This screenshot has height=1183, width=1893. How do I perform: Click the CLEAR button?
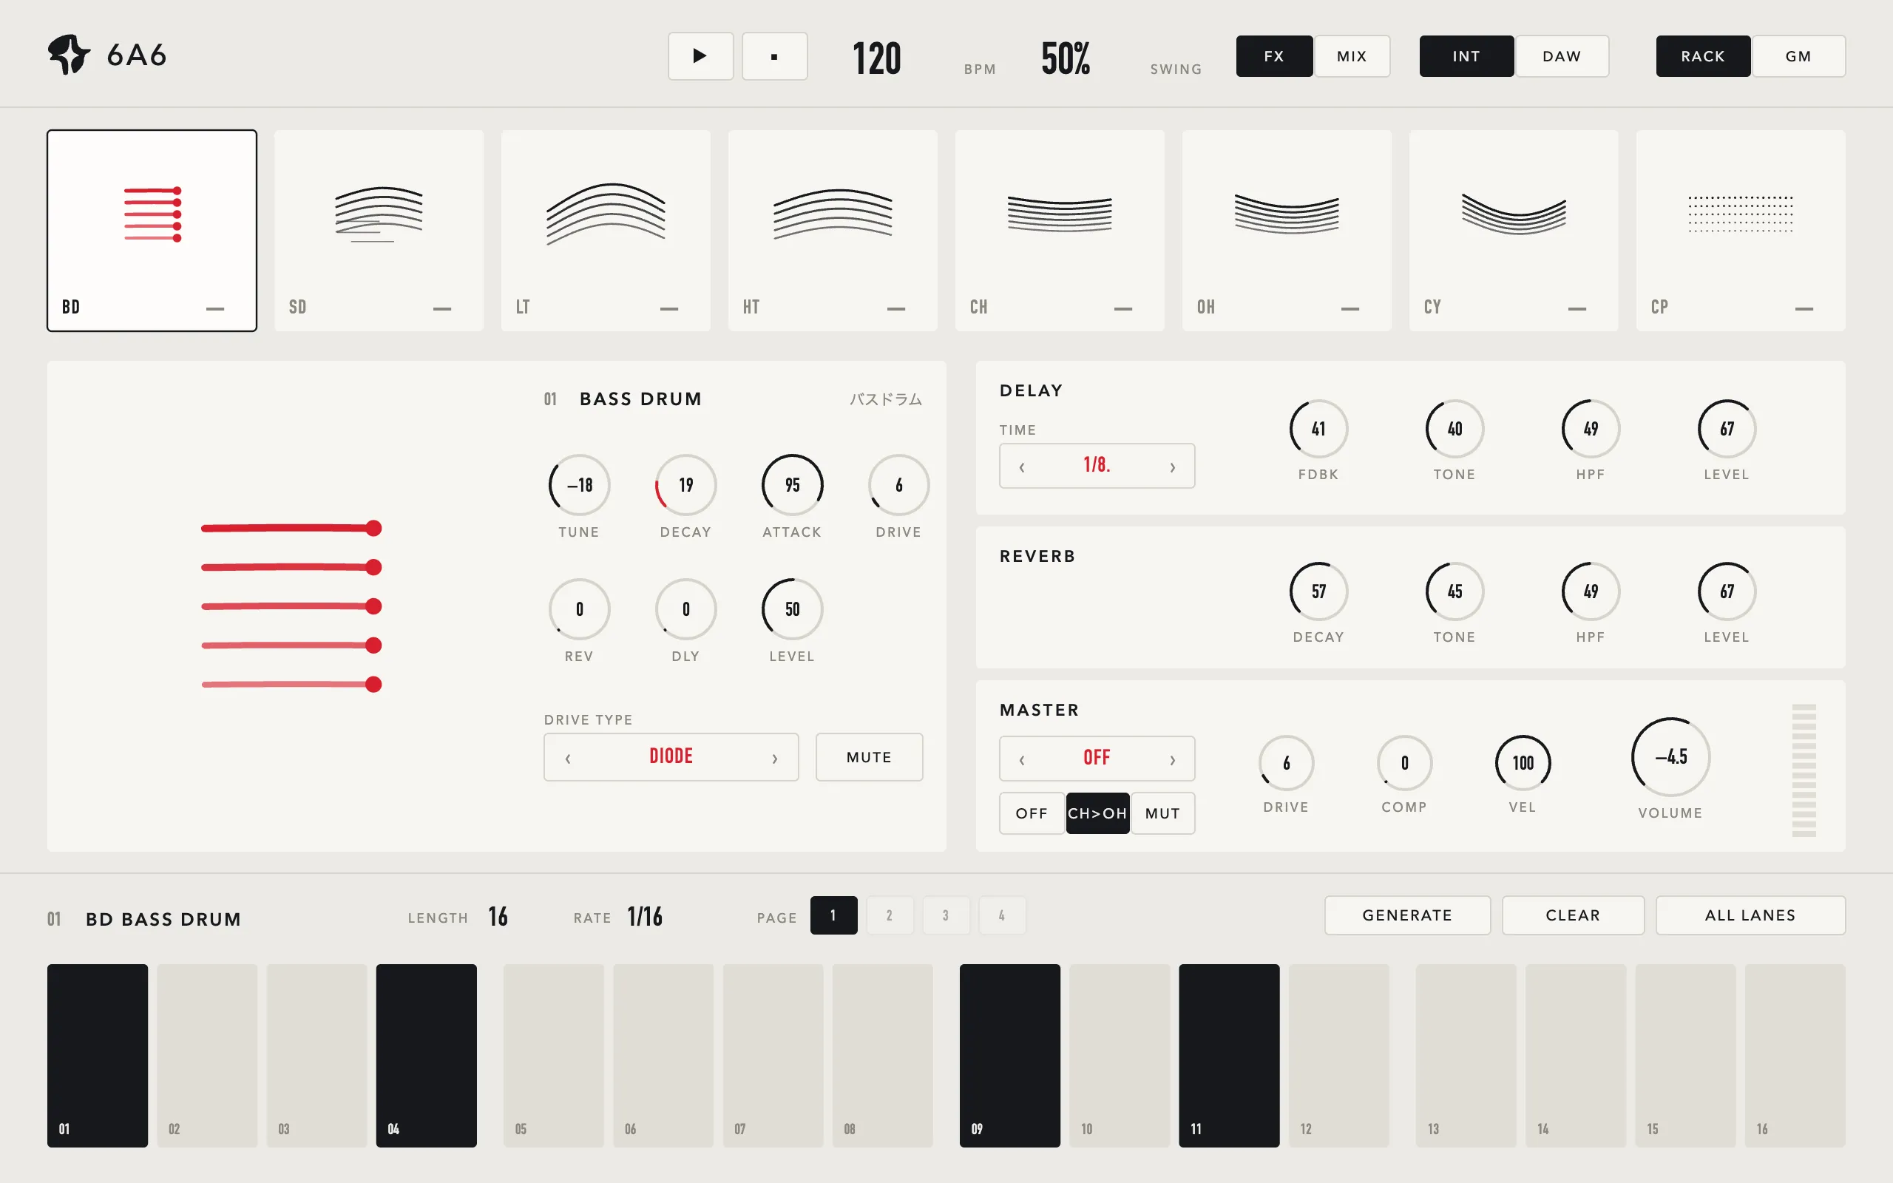1573,915
